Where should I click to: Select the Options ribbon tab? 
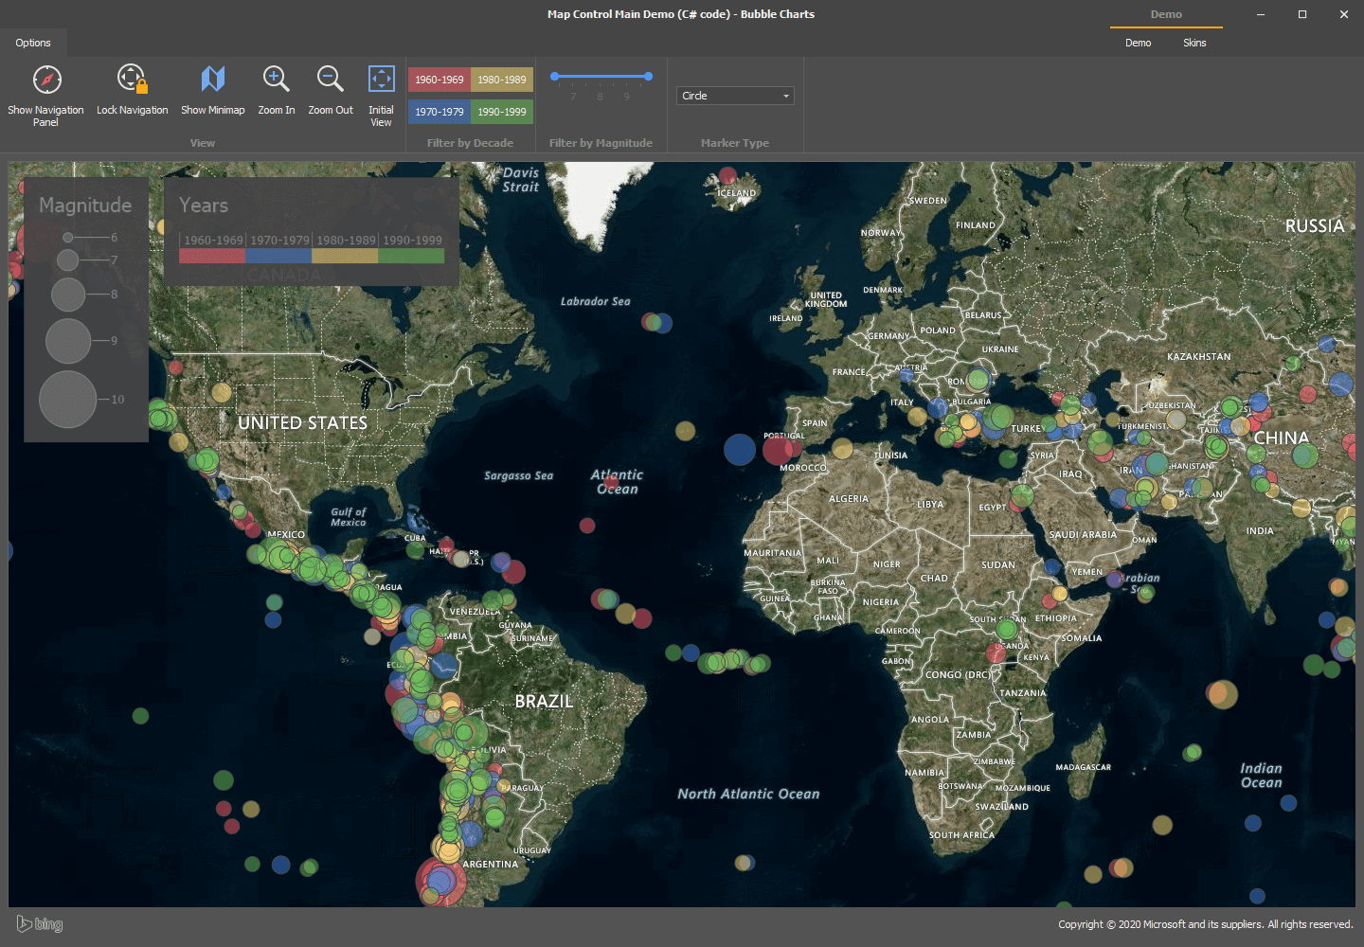pos(33,43)
